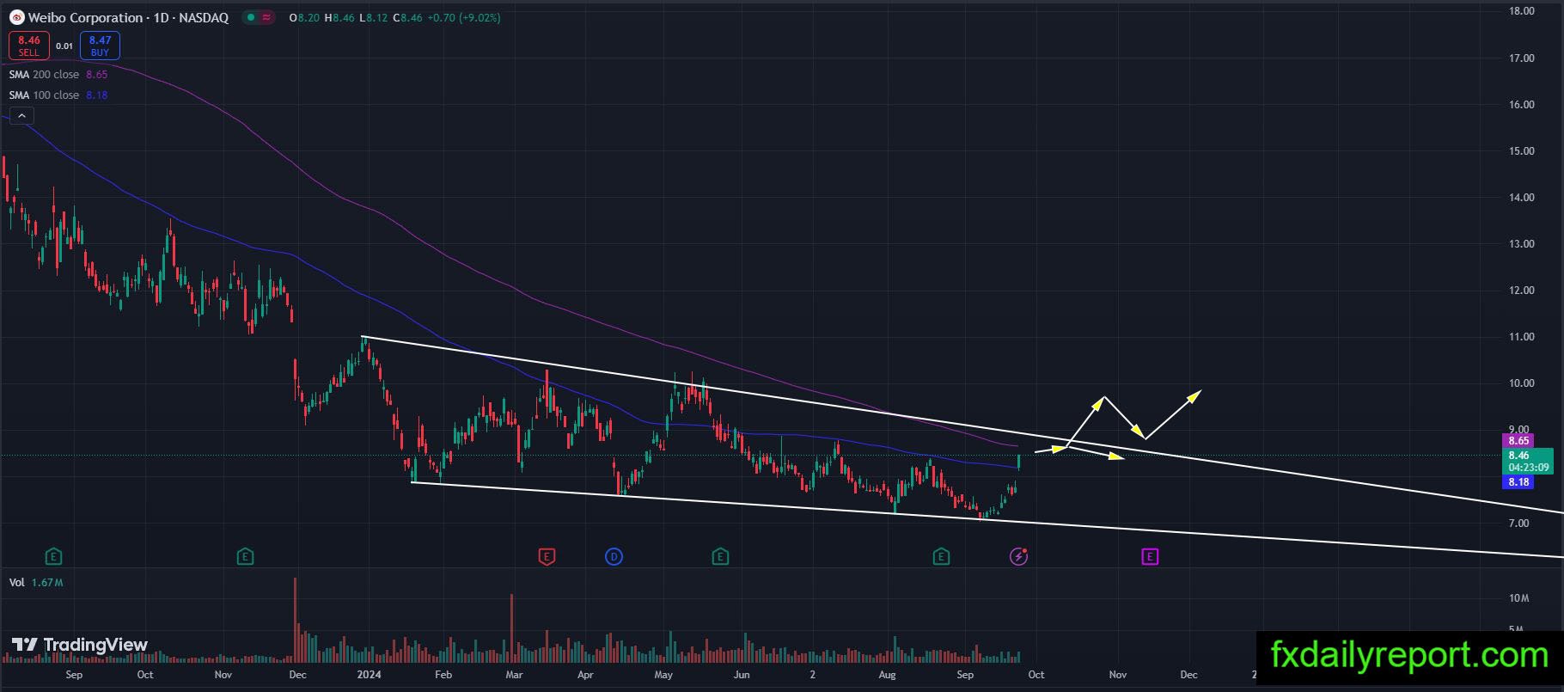
Task: Click the 18.00 price axis label
Action: (x=1521, y=11)
